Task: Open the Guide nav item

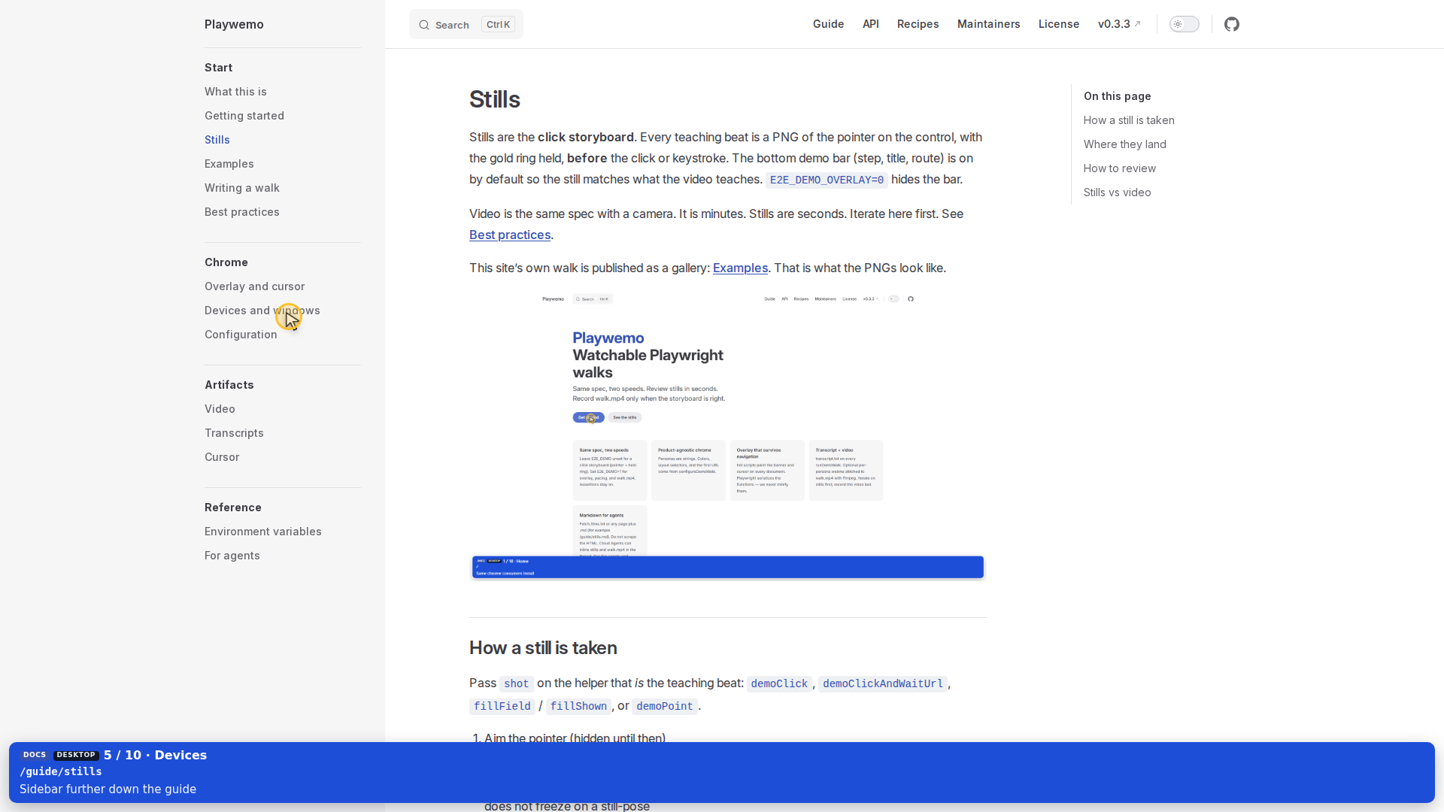Action: (828, 24)
